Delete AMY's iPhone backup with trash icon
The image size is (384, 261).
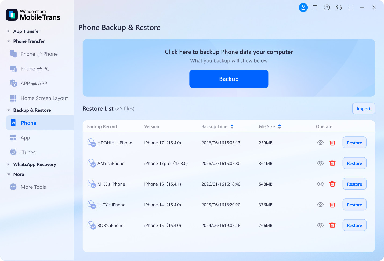[x=332, y=163]
